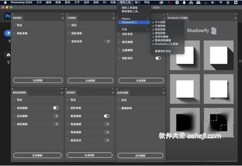Click 应用模糊 in the 选择性模糊 panel
The height and width of the screenshot is (166, 242).
coord(140,156)
